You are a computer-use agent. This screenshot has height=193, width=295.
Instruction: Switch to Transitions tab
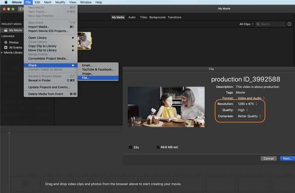click(174, 17)
